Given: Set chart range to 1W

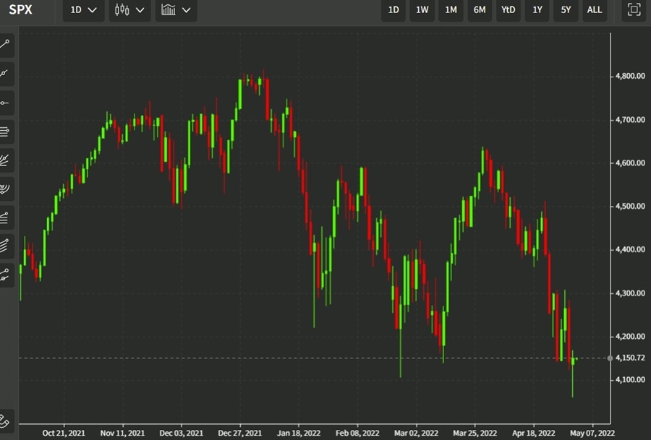Looking at the screenshot, I should pyautogui.click(x=422, y=9).
